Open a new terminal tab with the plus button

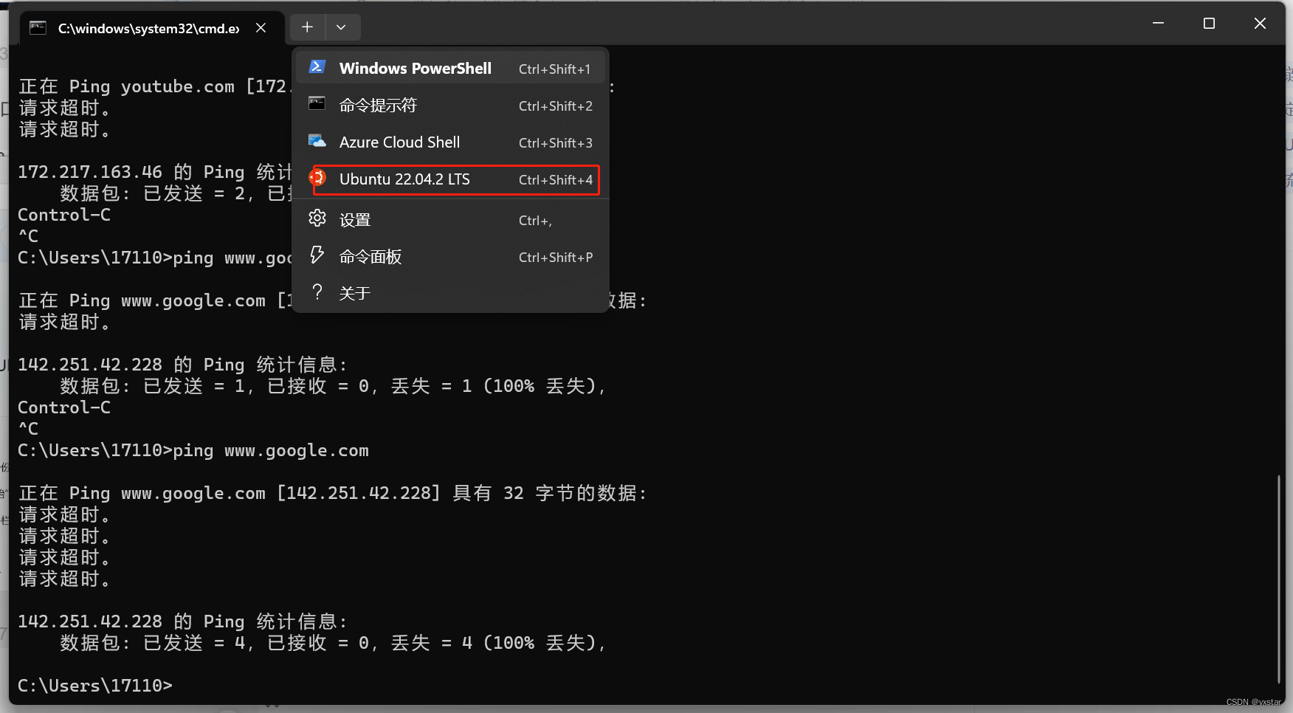tap(307, 27)
